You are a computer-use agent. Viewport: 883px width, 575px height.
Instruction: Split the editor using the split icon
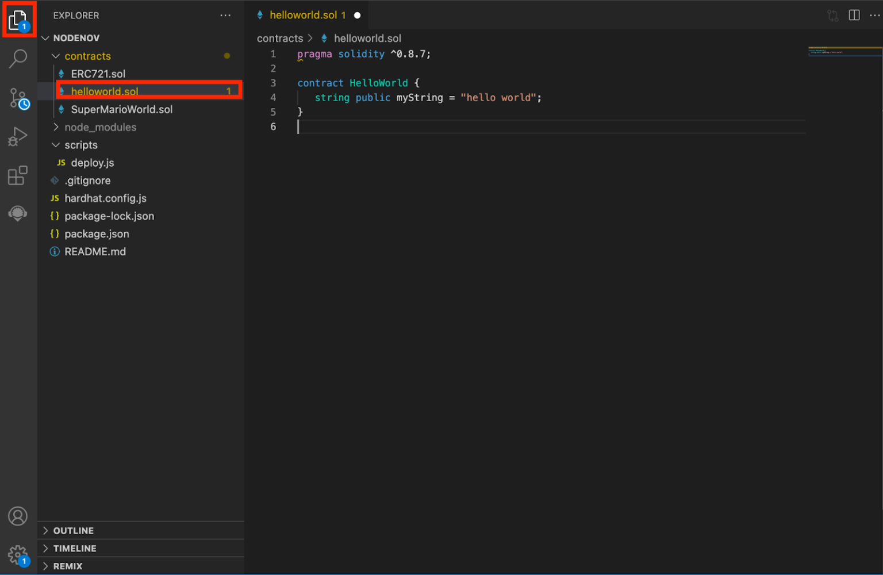[x=854, y=15]
